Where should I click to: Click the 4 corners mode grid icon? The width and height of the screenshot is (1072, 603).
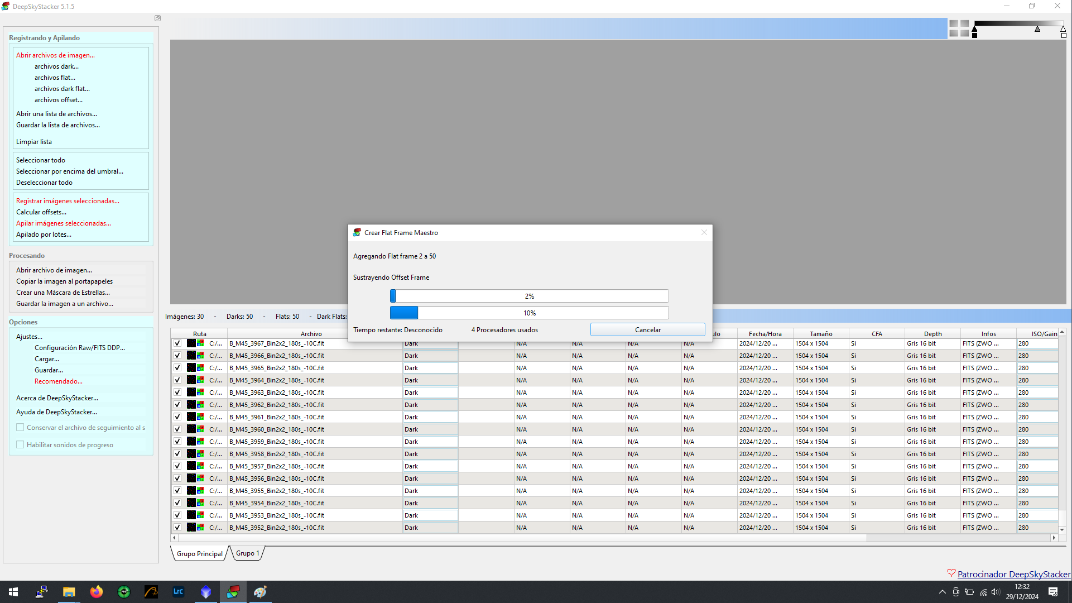pyautogui.click(x=959, y=28)
